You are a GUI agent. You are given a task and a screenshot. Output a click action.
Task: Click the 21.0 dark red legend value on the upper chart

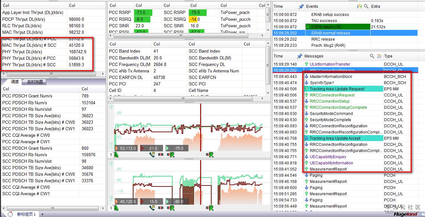151,148
